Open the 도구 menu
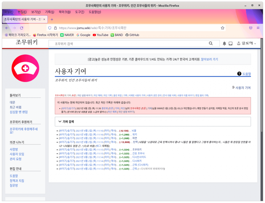This screenshot has width=265, height=203. point(79,12)
